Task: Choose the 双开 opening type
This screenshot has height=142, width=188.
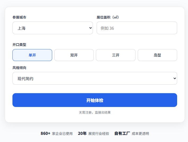Action: click(74, 55)
